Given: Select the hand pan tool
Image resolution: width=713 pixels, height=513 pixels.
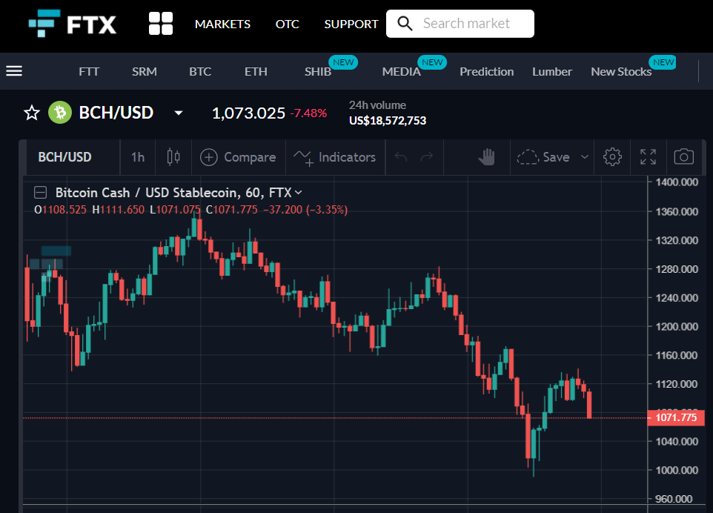Looking at the screenshot, I should [x=486, y=157].
